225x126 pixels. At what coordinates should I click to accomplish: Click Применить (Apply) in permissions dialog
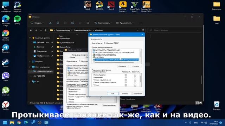[138, 93]
